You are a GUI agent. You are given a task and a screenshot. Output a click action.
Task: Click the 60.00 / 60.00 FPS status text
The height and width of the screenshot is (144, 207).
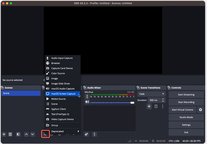click(x=191, y=141)
